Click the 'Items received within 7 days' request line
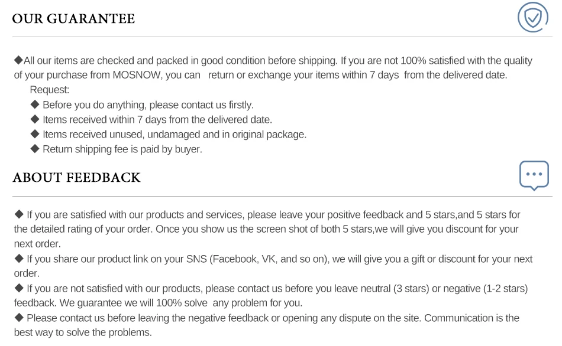 (x=157, y=120)
